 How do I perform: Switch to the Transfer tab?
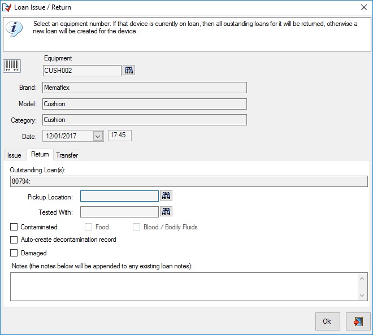(x=67, y=155)
